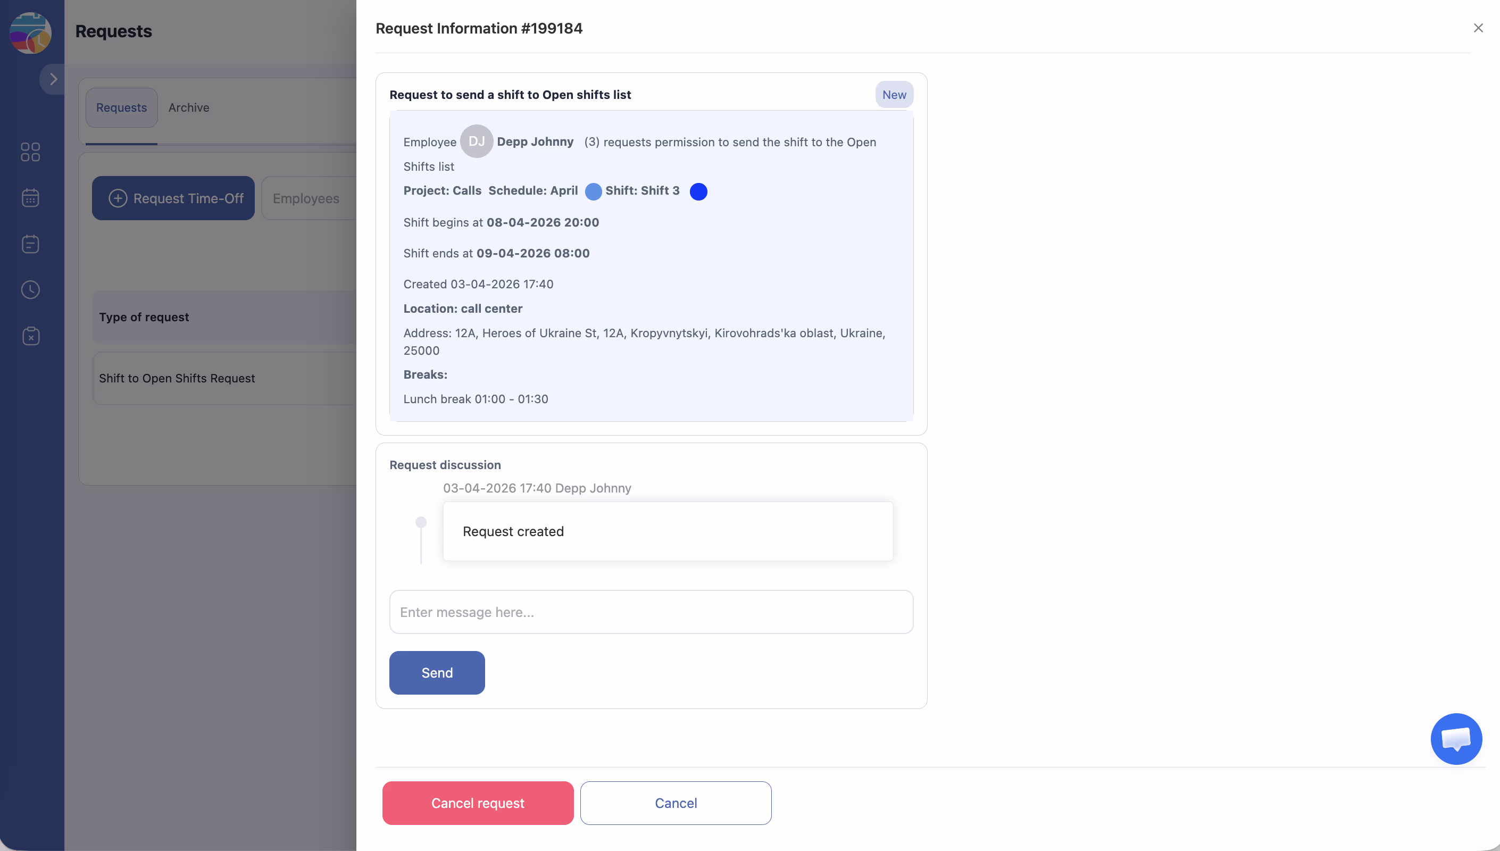Focus the Enter message here field
Image resolution: width=1500 pixels, height=851 pixels.
(x=651, y=612)
